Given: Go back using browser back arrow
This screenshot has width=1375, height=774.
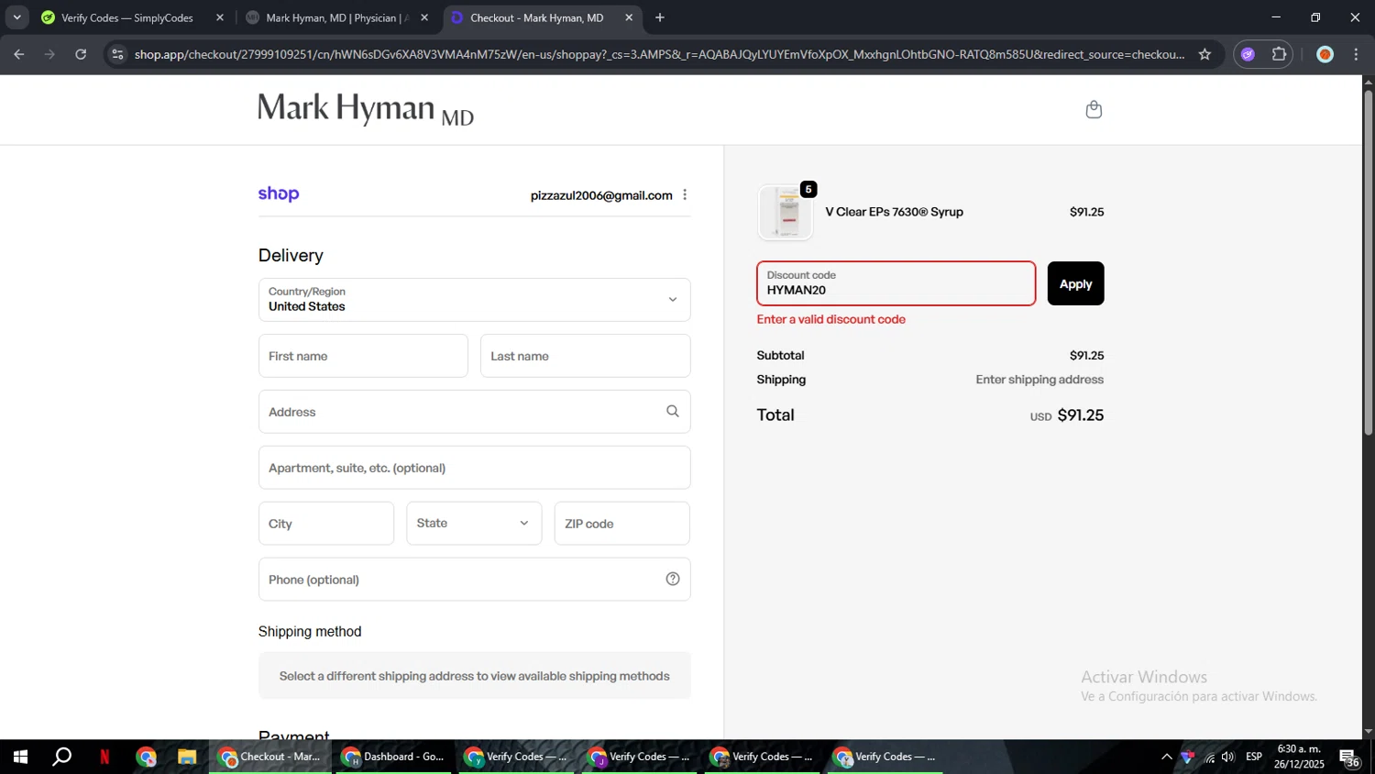Looking at the screenshot, I should pos(19,54).
